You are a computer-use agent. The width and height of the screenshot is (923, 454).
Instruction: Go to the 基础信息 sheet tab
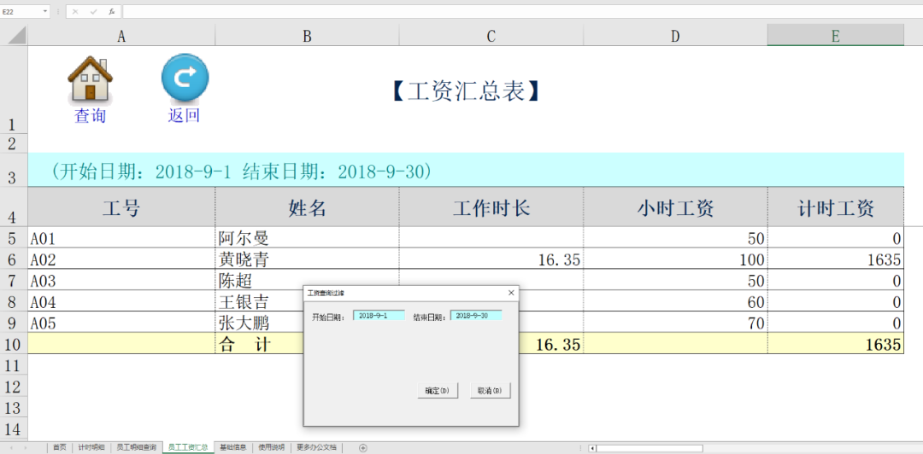coord(232,447)
